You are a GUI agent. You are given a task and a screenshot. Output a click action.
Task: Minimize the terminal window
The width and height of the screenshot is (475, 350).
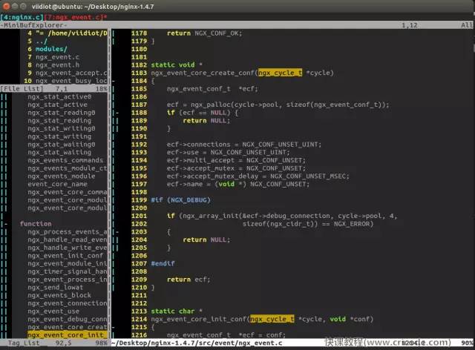click(14, 7)
